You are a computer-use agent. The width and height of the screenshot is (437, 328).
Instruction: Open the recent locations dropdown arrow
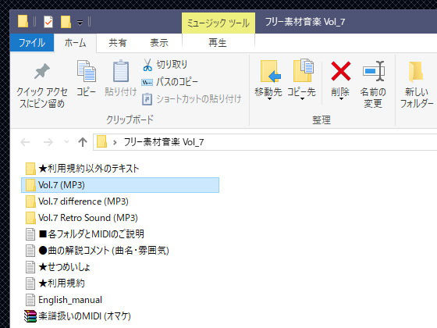66,142
